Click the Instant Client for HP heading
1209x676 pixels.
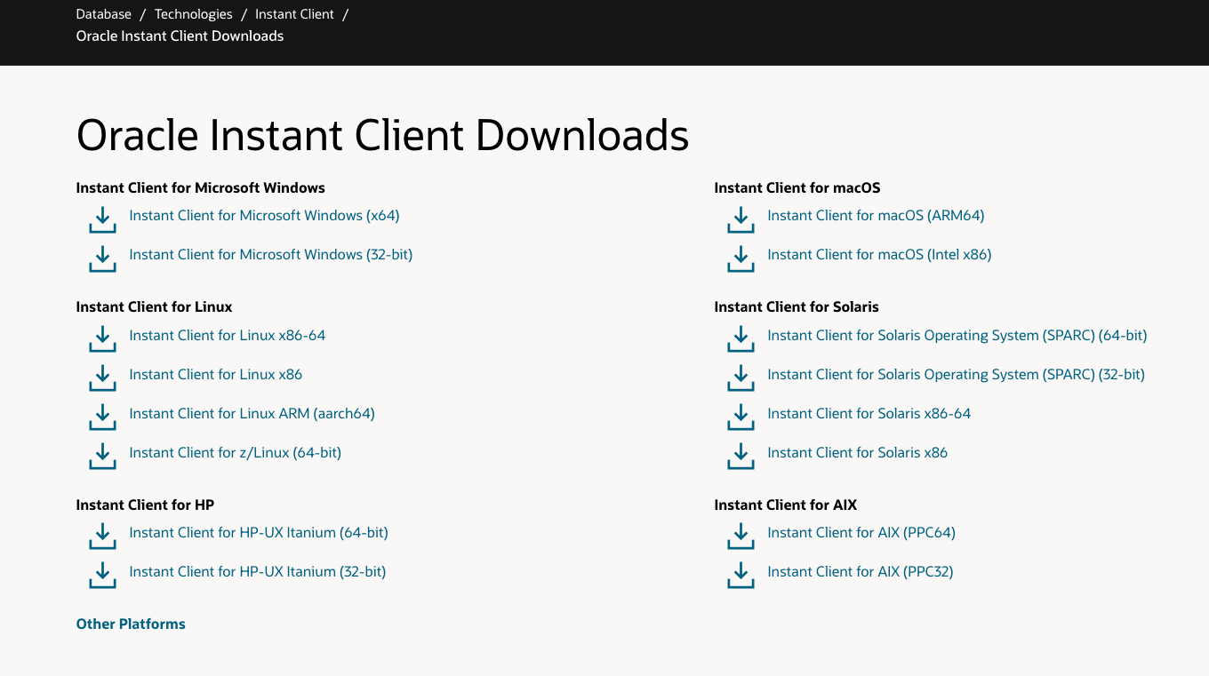click(x=146, y=505)
